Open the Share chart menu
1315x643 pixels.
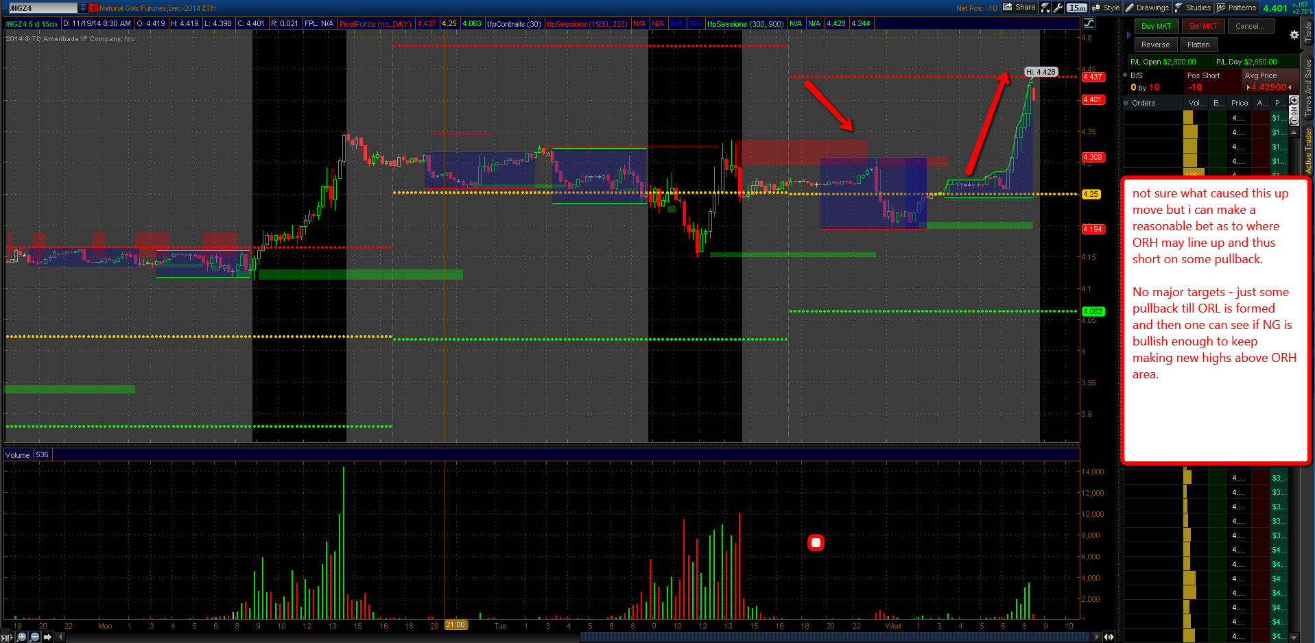coord(1019,8)
